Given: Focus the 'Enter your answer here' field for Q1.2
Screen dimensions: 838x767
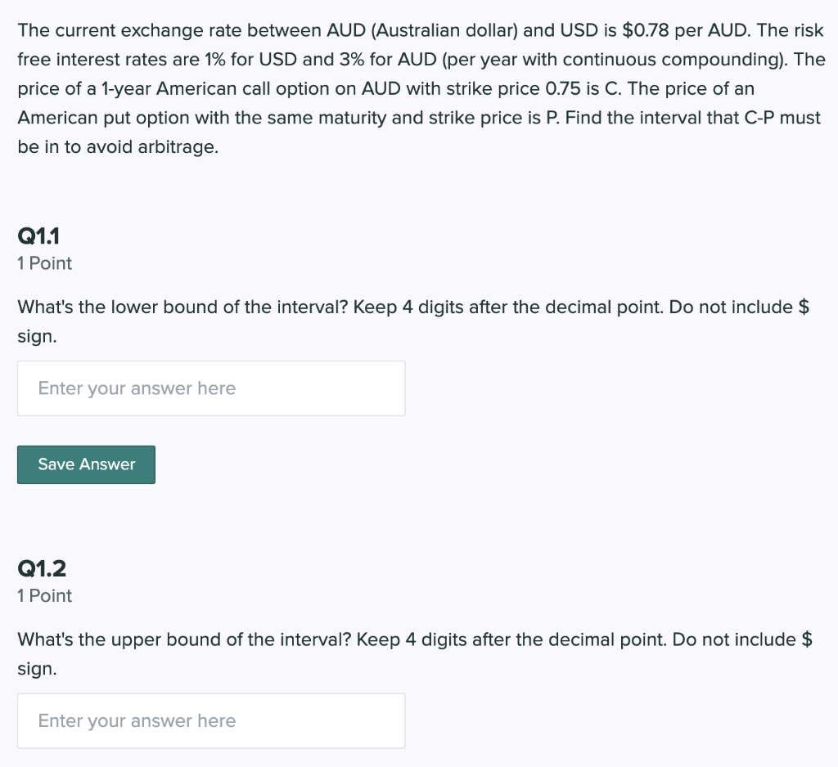Looking at the screenshot, I should pyautogui.click(x=211, y=720).
